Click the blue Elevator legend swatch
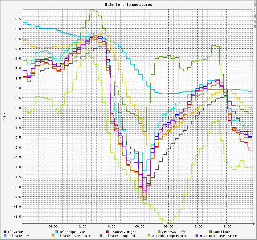 pos(5,232)
